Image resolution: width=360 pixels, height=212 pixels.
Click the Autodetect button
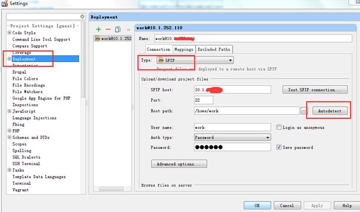coord(330,111)
